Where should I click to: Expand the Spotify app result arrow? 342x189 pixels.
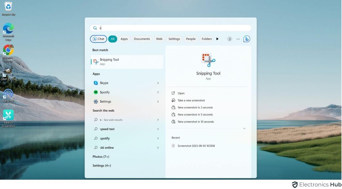click(x=158, y=92)
